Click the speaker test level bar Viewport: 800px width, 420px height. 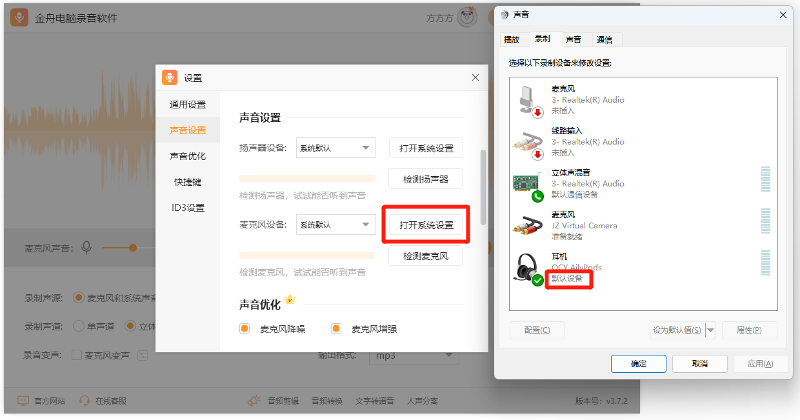pos(307,179)
